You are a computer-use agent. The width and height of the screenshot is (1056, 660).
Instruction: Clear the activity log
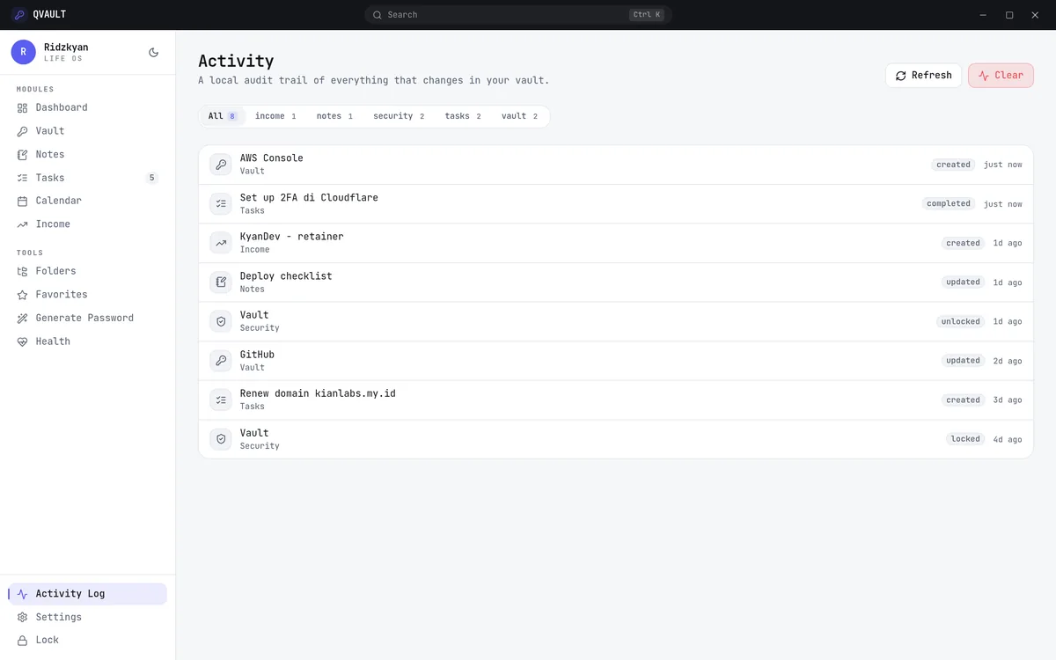(x=1001, y=76)
